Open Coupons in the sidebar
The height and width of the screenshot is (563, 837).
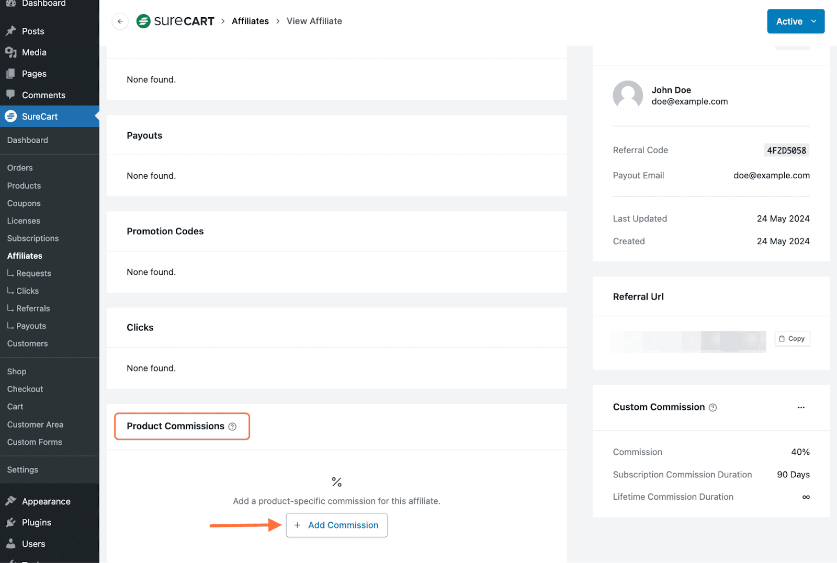point(24,203)
